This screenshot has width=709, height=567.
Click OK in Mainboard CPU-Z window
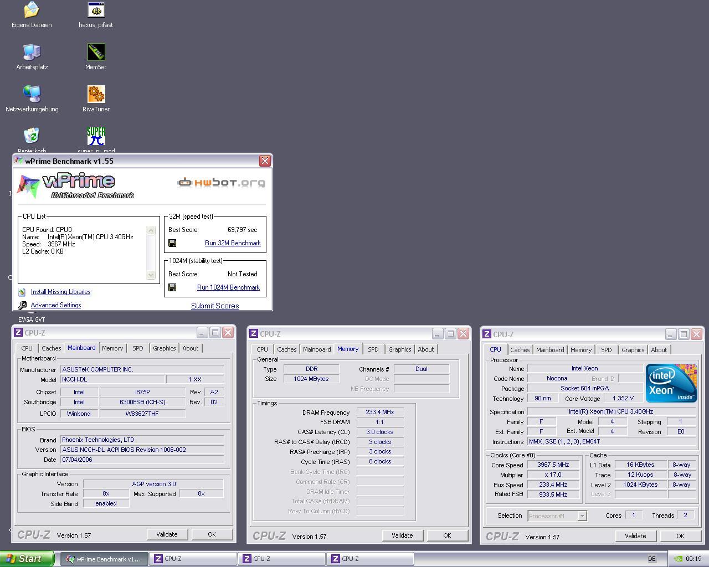212,534
